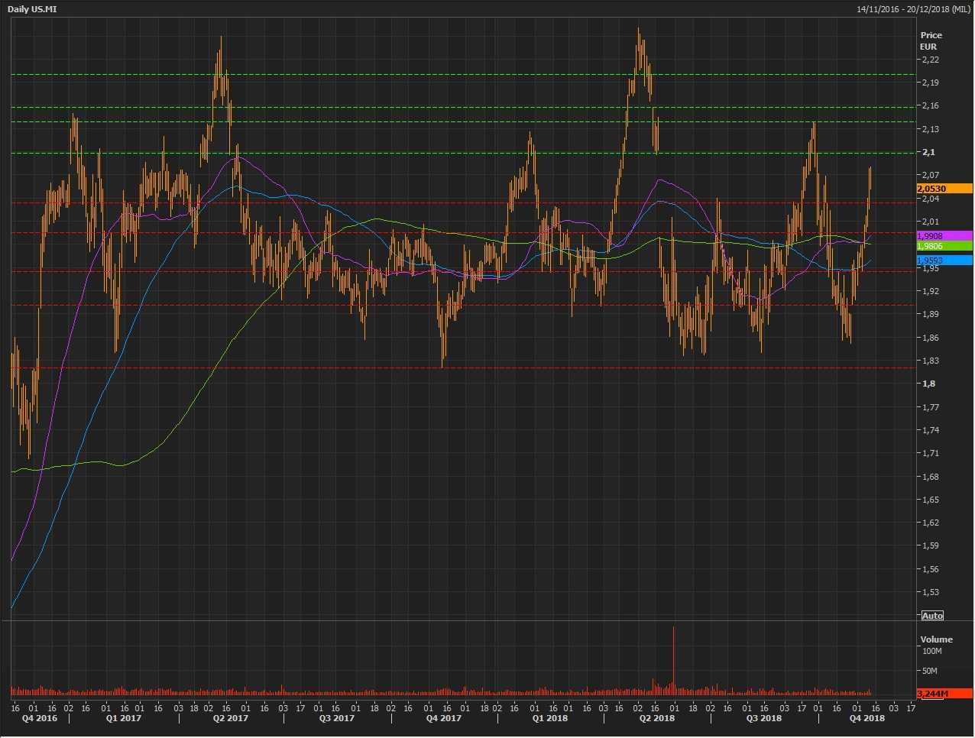
Task: Select Q4 2018 on the time axis
Action: (x=866, y=718)
